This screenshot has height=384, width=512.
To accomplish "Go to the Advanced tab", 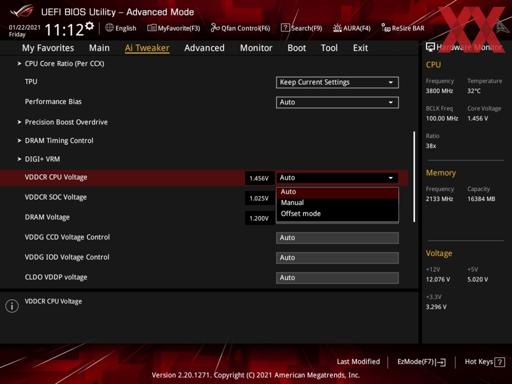I will tap(204, 48).
